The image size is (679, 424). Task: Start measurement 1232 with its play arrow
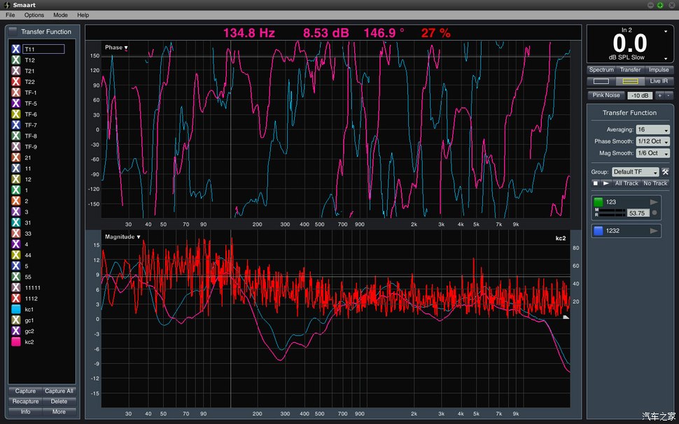click(654, 231)
